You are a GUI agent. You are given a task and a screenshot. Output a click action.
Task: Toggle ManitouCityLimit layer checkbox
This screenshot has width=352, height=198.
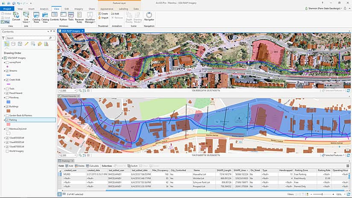[7, 129]
